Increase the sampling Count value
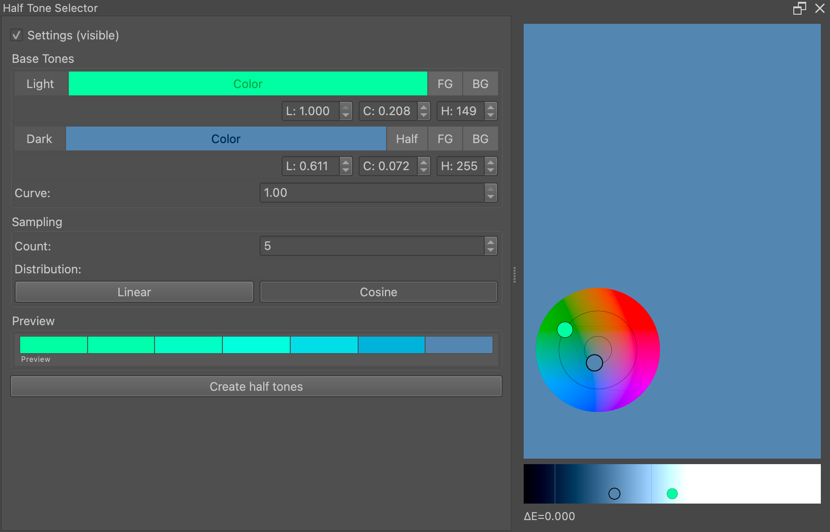830x532 pixels. [x=491, y=242]
